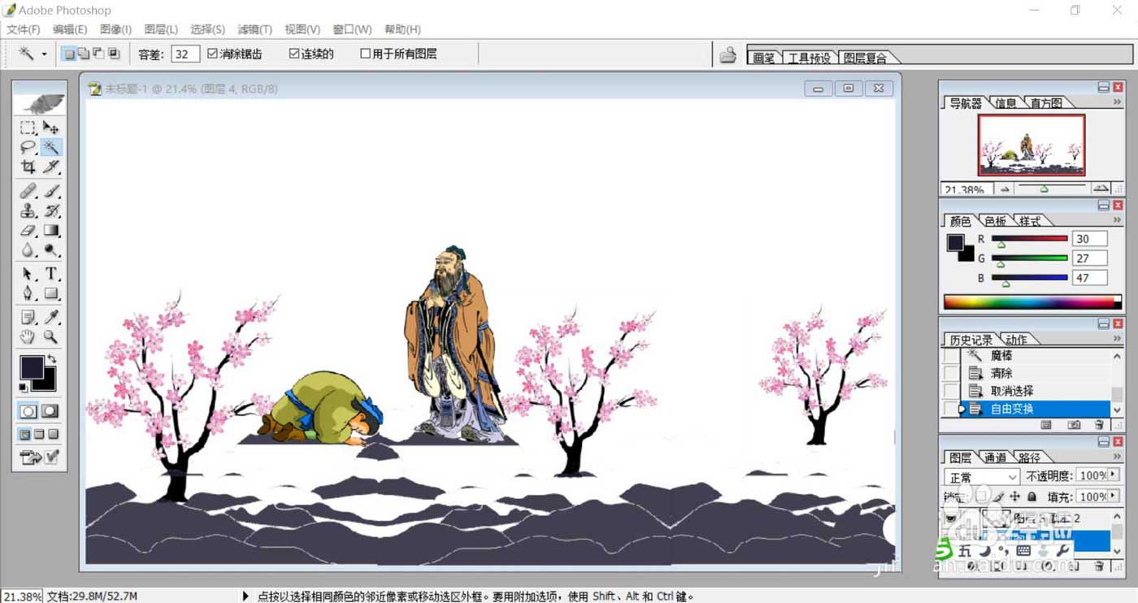
Task: Toggle the contiguous checkbox (连续的)
Action: [294, 54]
